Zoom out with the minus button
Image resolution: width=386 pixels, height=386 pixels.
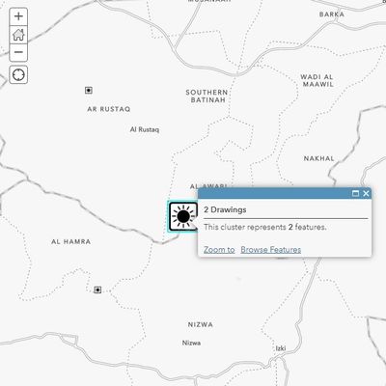coord(18,52)
